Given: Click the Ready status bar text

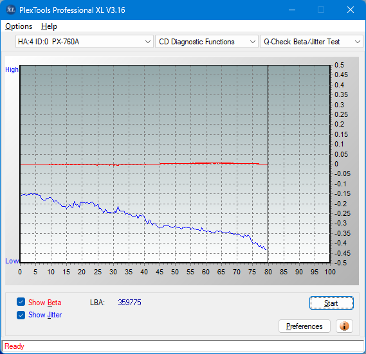Looking at the screenshot, I should pos(14,346).
